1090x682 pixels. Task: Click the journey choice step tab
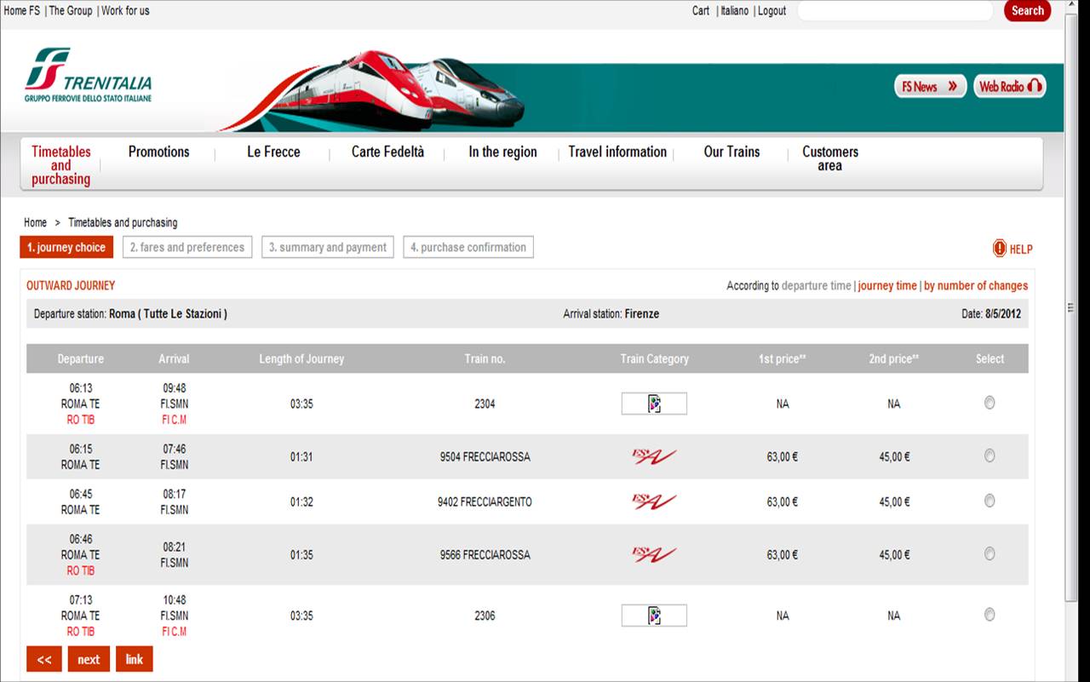(66, 247)
